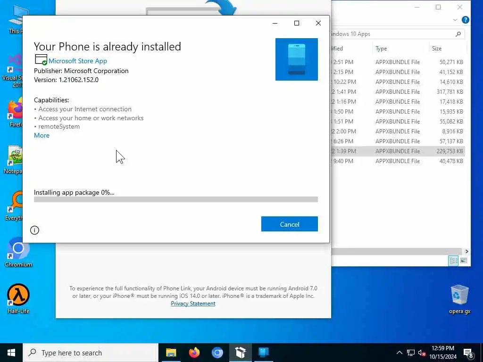483x362 pixels.
Task: Select the file sized 14,610 KB
Action: click(398, 82)
